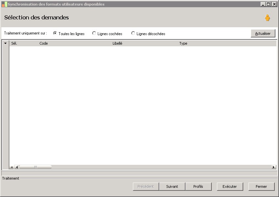
Task: Close the window via title bar X
Action: [x=274, y=4]
